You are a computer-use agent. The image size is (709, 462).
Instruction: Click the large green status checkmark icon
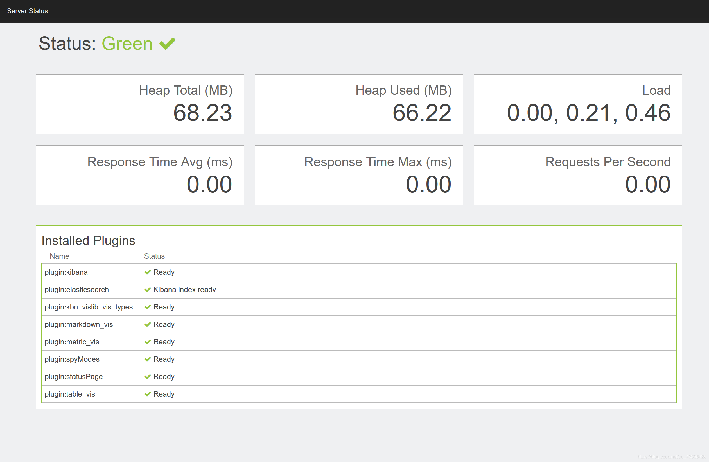(168, 44)
